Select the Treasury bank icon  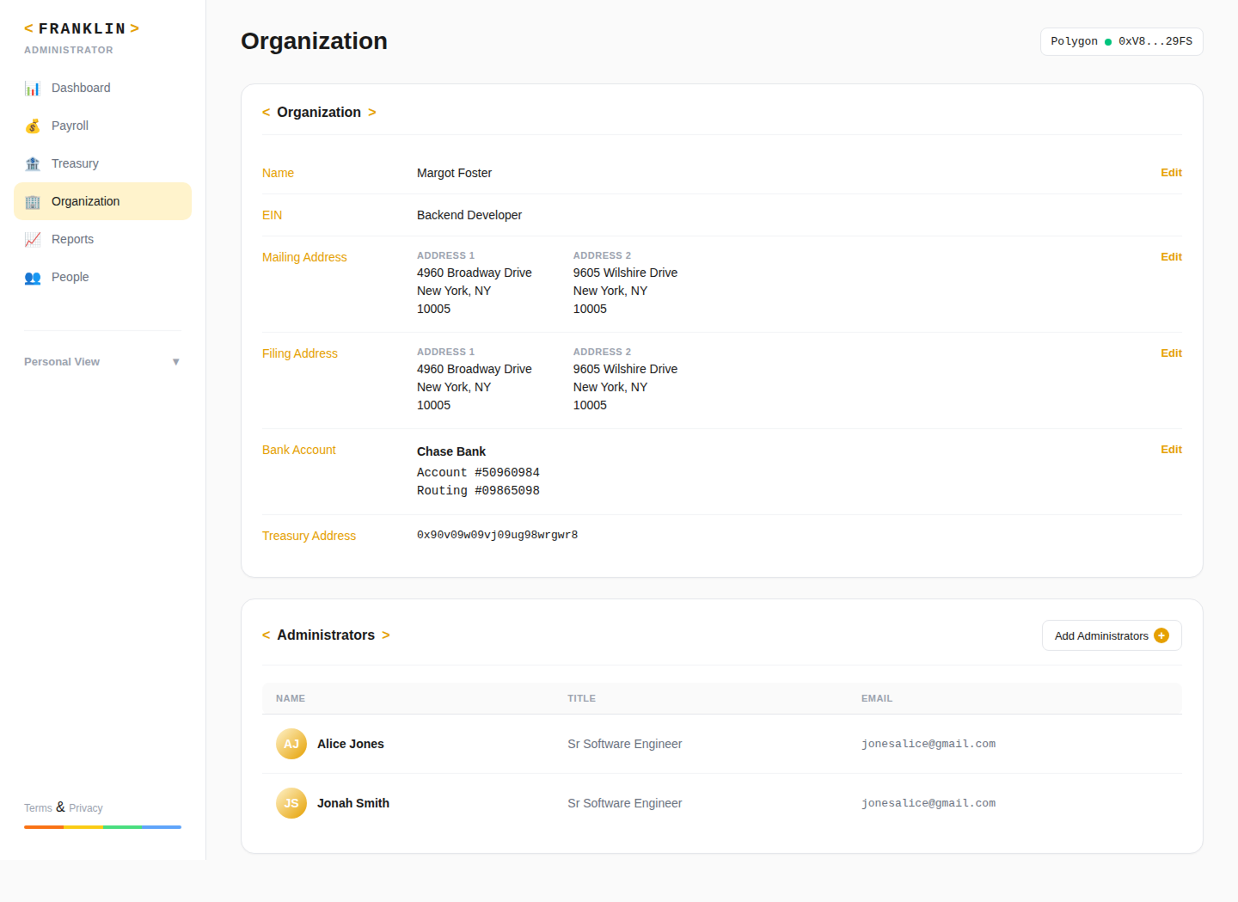pyautogui.click(x=33, y=163)
